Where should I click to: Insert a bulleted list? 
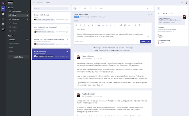103,25
